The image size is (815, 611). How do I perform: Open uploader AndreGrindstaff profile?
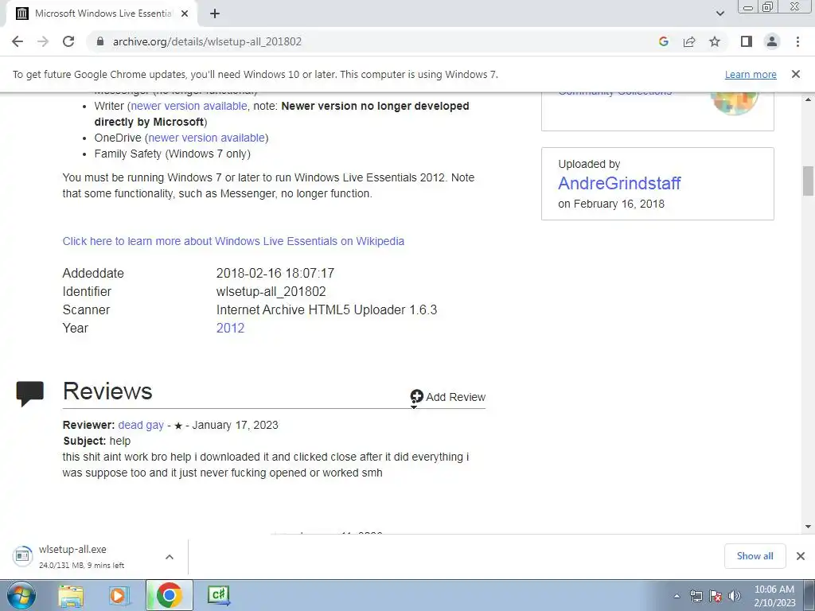click(619, 183)
